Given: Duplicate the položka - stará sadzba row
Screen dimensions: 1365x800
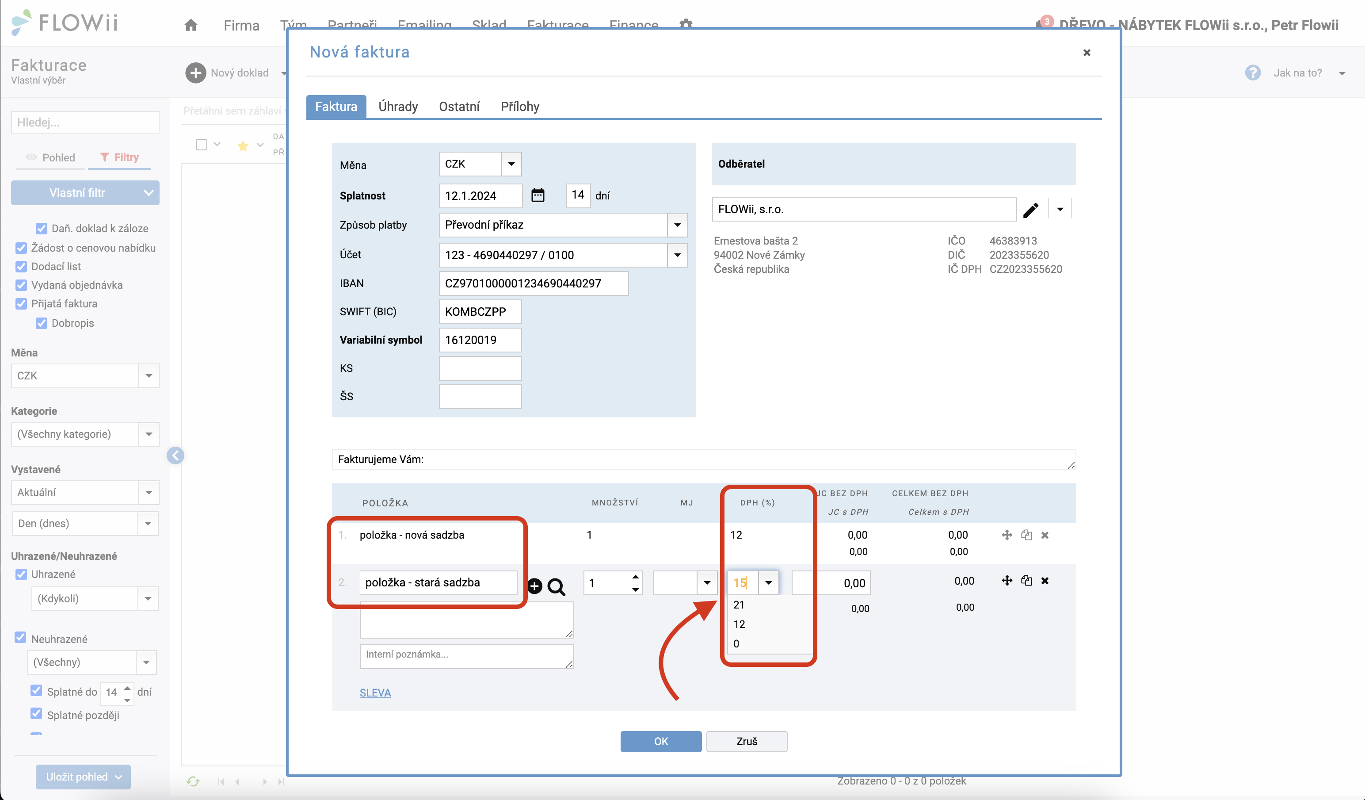Looking at the screenshot, I should coord(1026,581).
